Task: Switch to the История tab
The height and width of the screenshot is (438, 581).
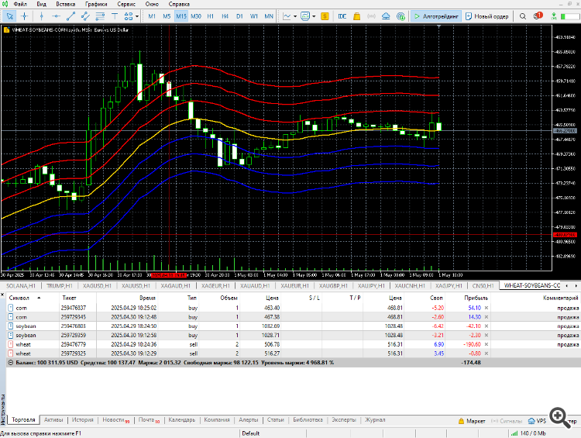Action: tap(83, 420)
